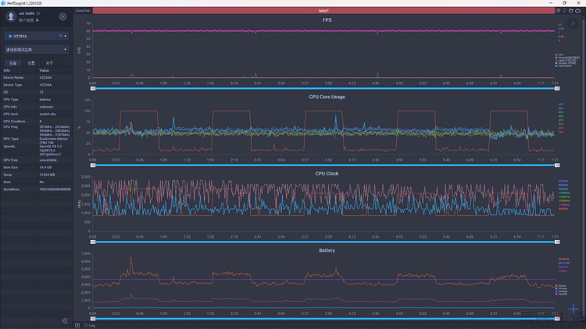This screenshot has height=329, width=586.
Task: Click the user avatar profile icon
Action: (x=11, y=16)
